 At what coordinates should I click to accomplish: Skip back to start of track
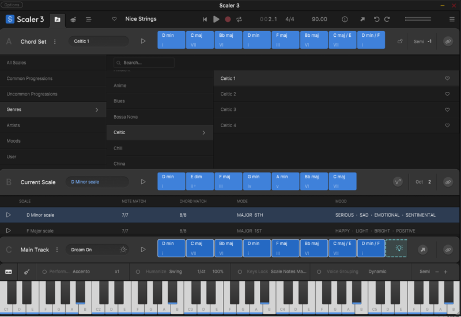point(205,20)
